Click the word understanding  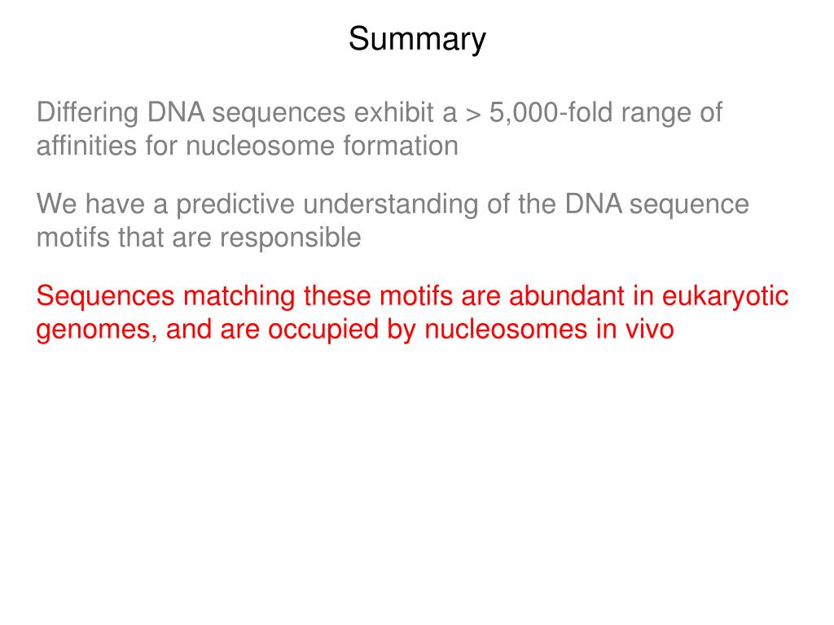pyautogui.click(x=390, y=205)
